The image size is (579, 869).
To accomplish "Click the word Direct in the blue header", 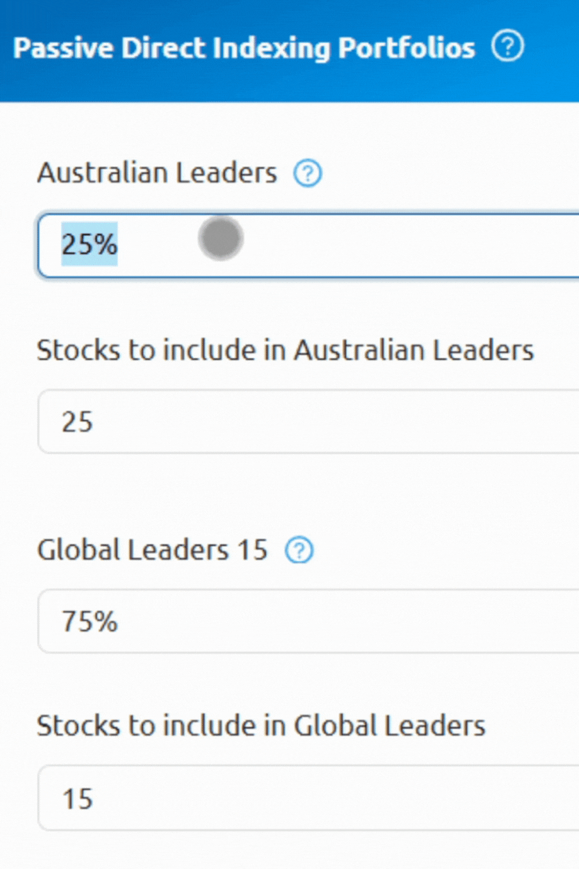I will (163, 48).
